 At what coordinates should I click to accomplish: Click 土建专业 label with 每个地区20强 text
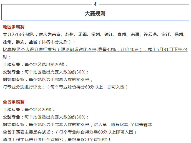point(11,110)
